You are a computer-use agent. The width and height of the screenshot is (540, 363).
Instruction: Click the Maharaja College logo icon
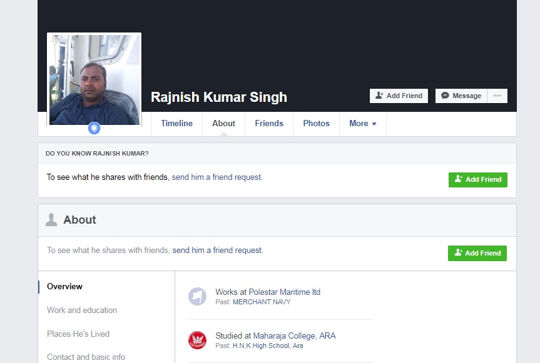click(x=197, y=340)
